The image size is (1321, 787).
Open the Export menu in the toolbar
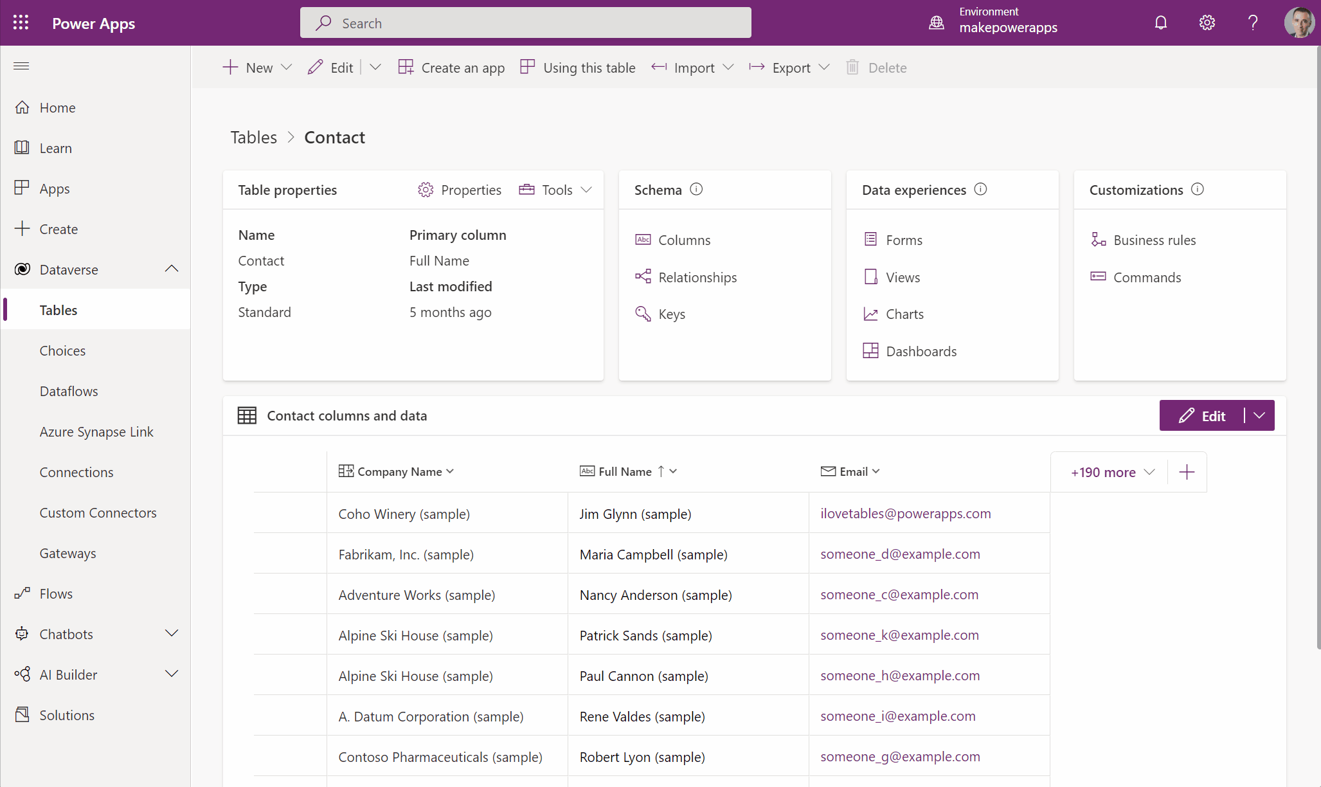[x=790, y=68]
